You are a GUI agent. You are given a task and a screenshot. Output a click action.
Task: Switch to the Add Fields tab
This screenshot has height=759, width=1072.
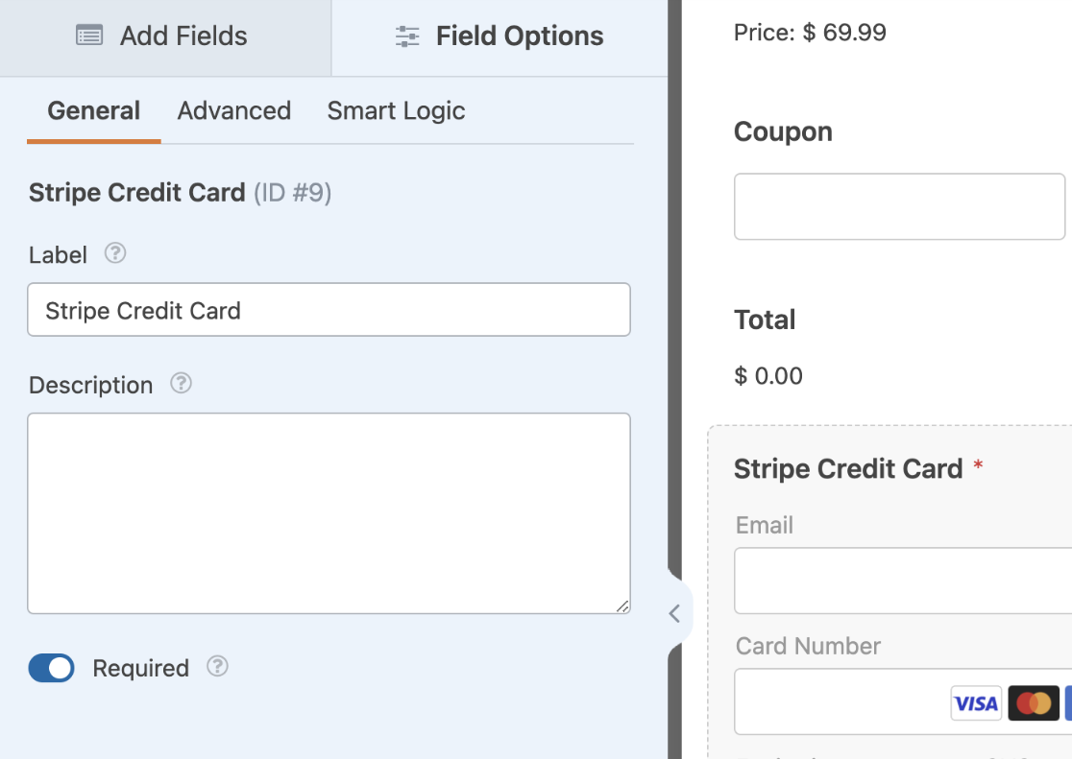click(165, 37)
